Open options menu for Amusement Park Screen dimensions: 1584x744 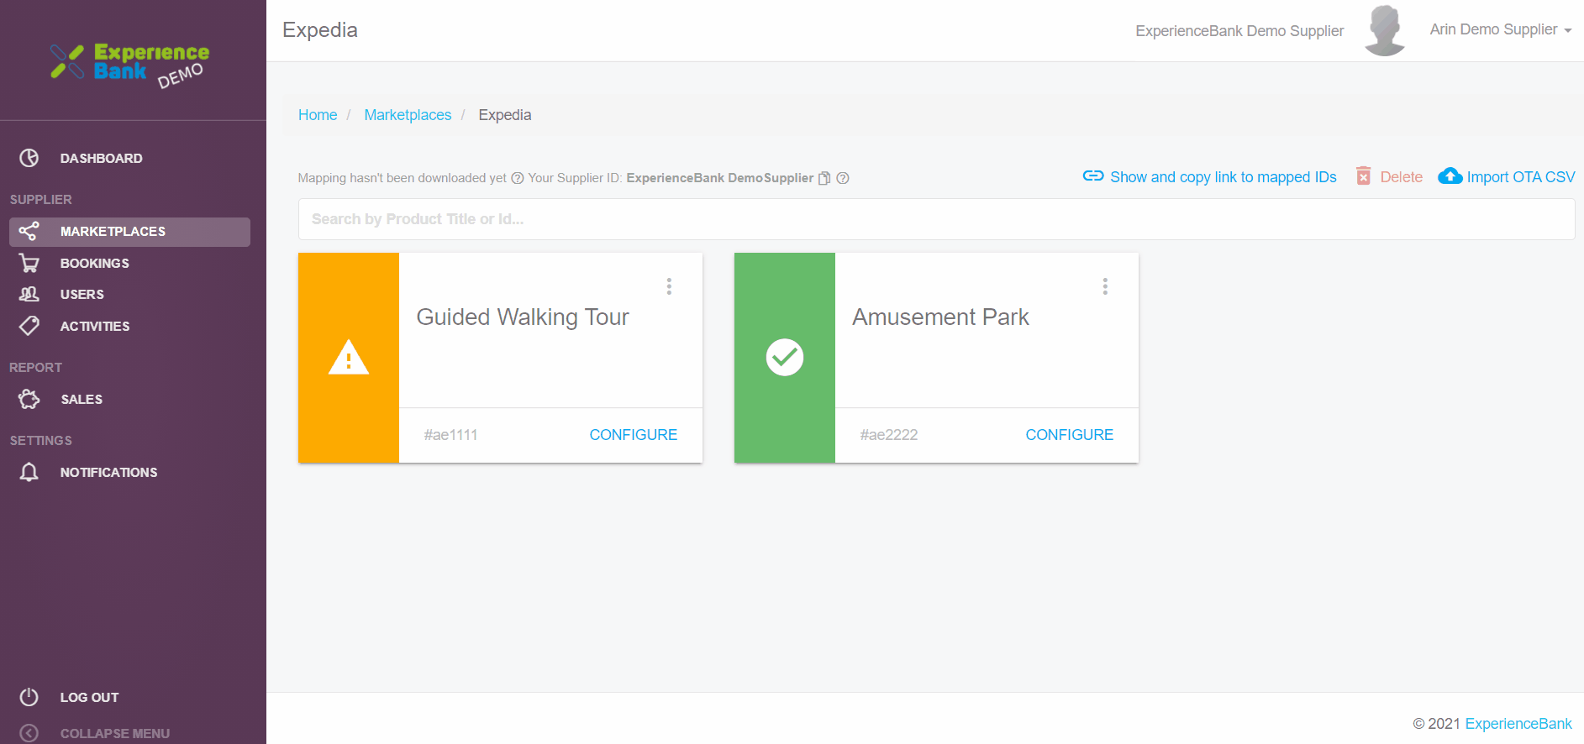[1105, 286]
